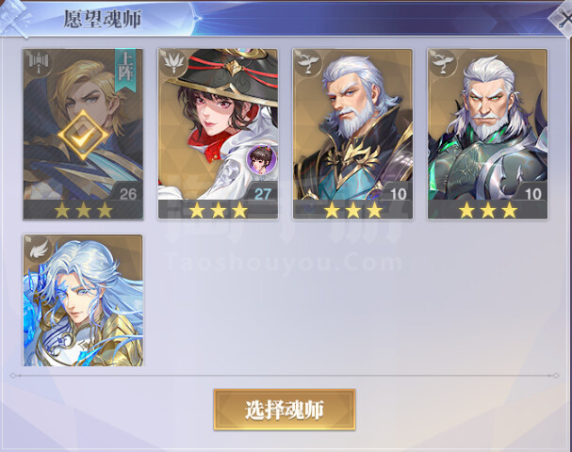
Task: Close the 愿望魂师 window with X
Action: pos(564,18)
